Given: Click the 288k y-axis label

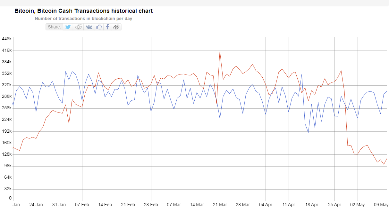Looking at the screenshot, I should 7,97.
